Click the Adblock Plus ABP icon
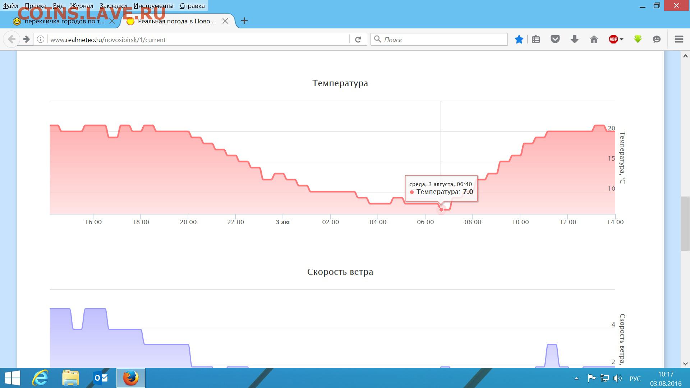The height and width of the screenshot is (388, 690). 613,40
